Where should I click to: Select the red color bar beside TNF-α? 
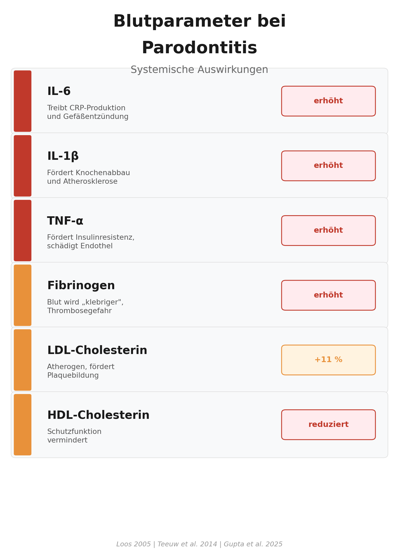tap(23, 231)
